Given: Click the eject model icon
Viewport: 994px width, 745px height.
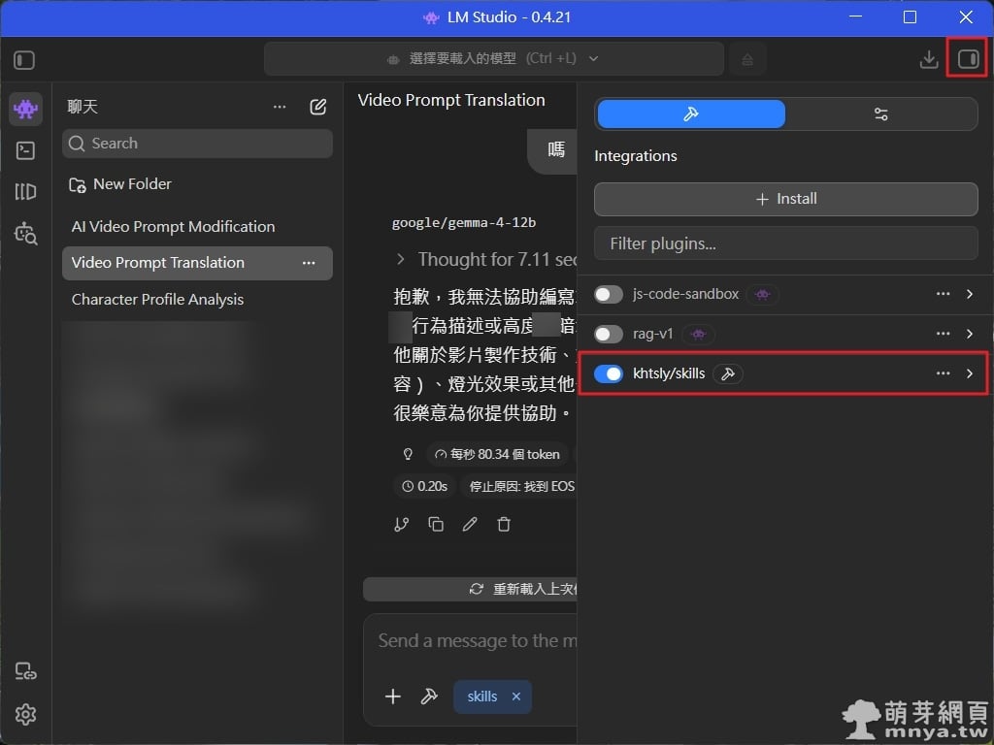Looking at the screenshot, I should tap(747, 59).
